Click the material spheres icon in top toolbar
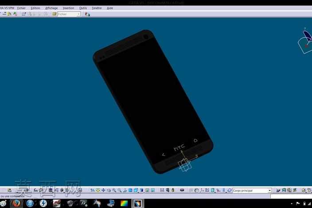 coord(87,14)
